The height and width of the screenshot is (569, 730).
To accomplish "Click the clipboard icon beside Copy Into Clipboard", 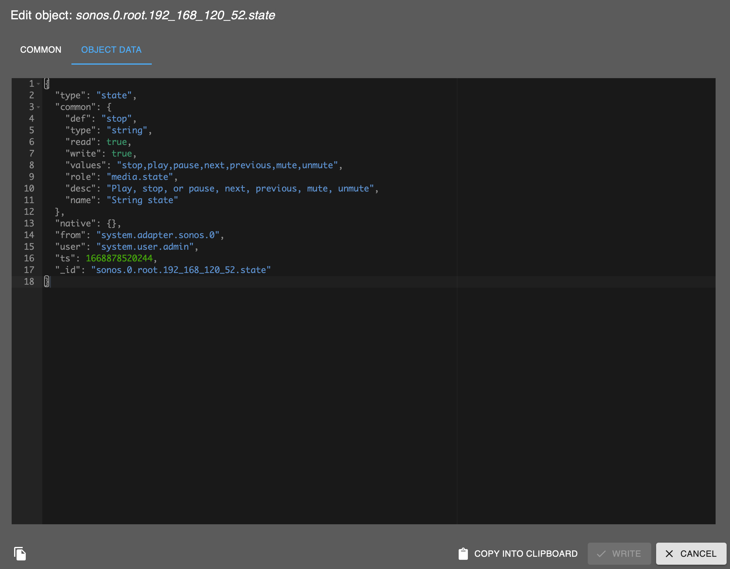I will (x=463, y=554).
